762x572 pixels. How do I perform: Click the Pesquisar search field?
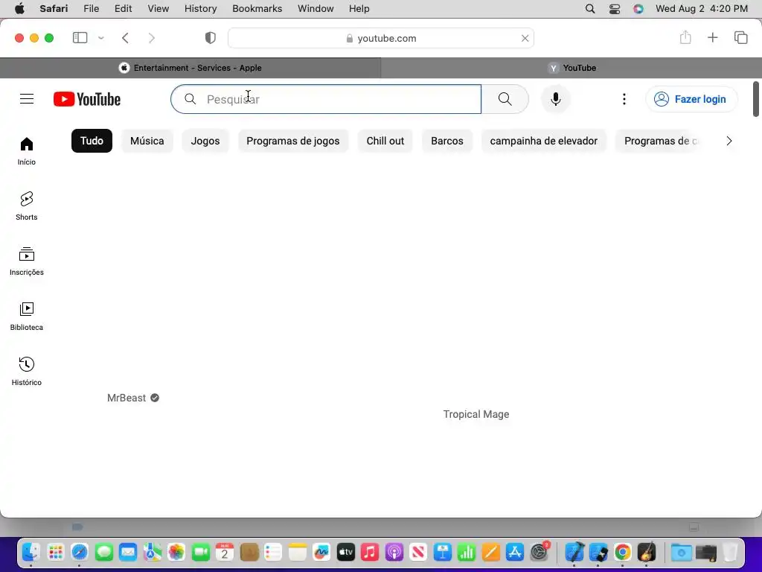pyautogui.click(x=326, y=99)
